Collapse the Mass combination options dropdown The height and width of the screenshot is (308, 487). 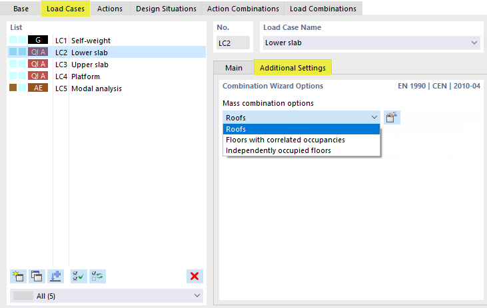click(x=374, y=118)
